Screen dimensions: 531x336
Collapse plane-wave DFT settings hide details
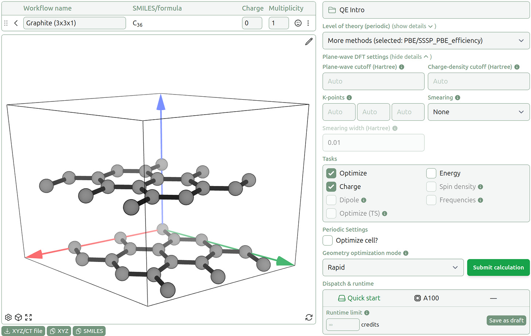(411, 57)
